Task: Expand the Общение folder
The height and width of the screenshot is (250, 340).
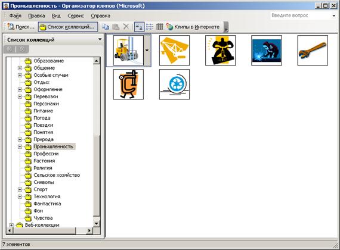Action: [x=20, y=68]
